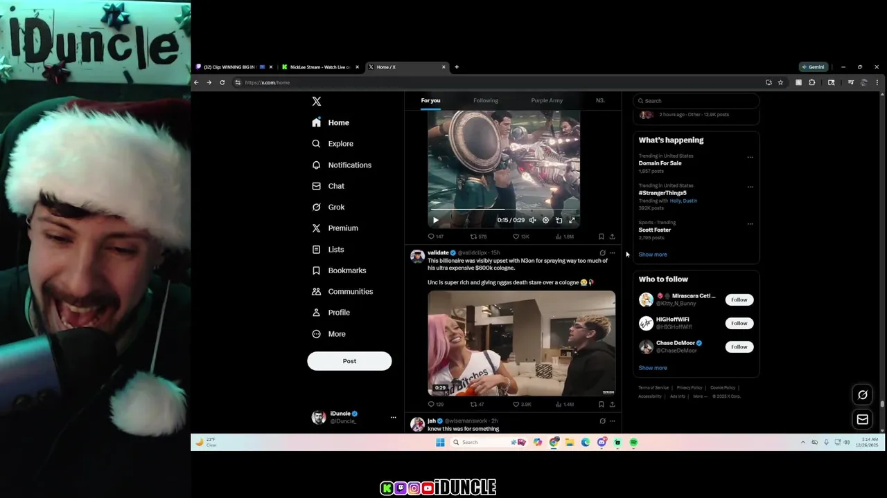Screen dimensions: 887x498
Task: Switch to NickLee Stream browser tab
Action: click(320, 67)
